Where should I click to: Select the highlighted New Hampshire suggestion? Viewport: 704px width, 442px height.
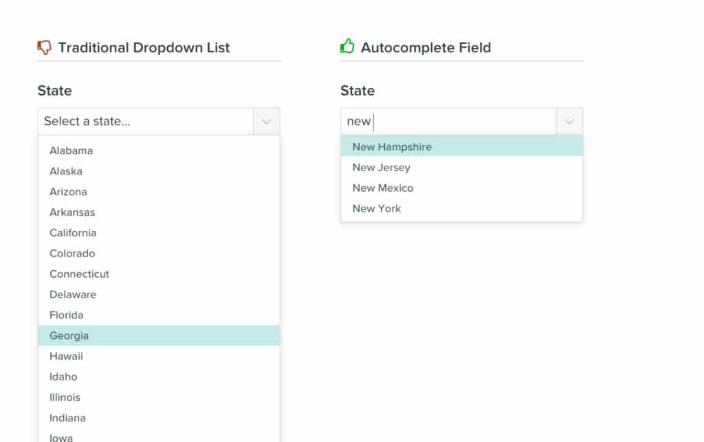[392, 146]
